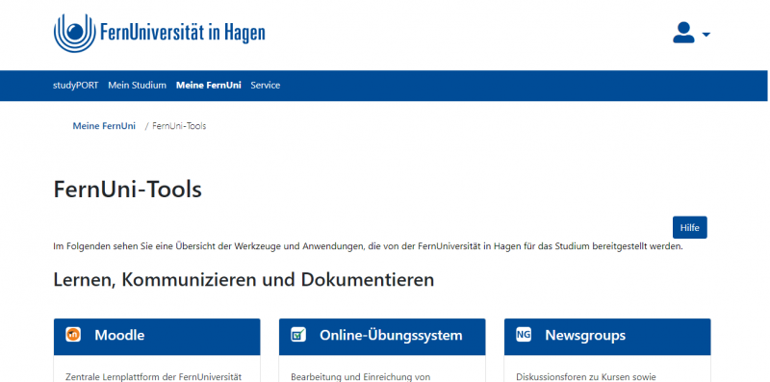Click the FernUniversität in Hagen logo

pos(159,33)
